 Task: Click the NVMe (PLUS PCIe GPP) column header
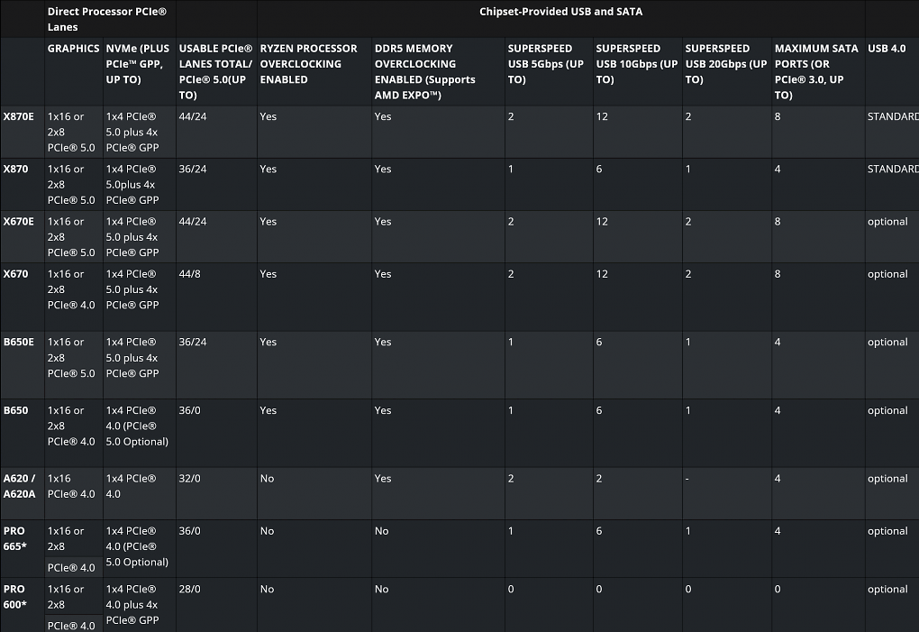point(138,64)
